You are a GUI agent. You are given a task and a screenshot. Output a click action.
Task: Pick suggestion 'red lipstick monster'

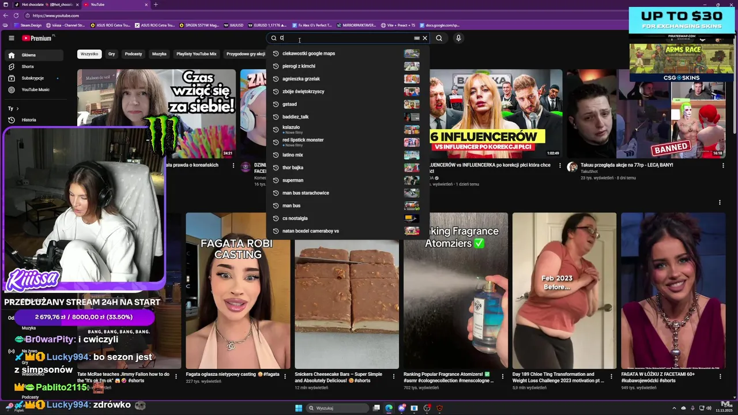(348, 142)
